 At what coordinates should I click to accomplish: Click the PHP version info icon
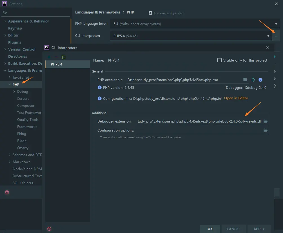coord(99,87)
